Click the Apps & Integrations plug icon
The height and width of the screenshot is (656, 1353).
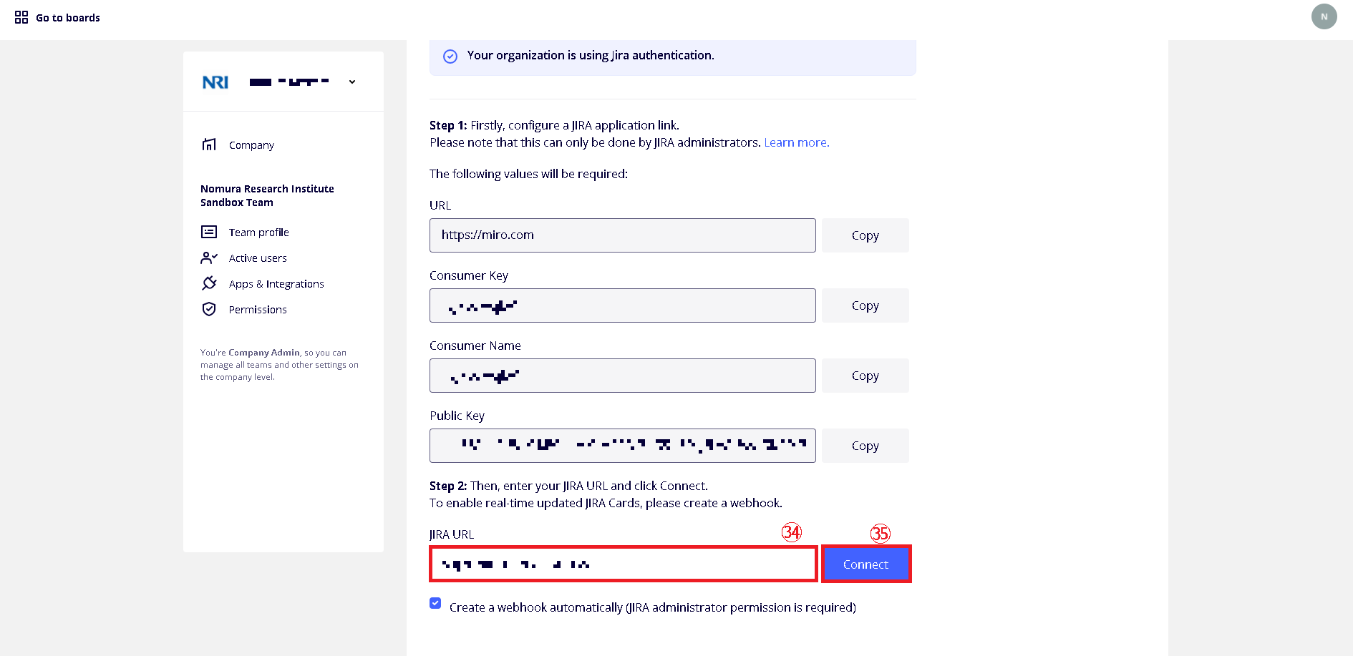[x=209, y=283]
